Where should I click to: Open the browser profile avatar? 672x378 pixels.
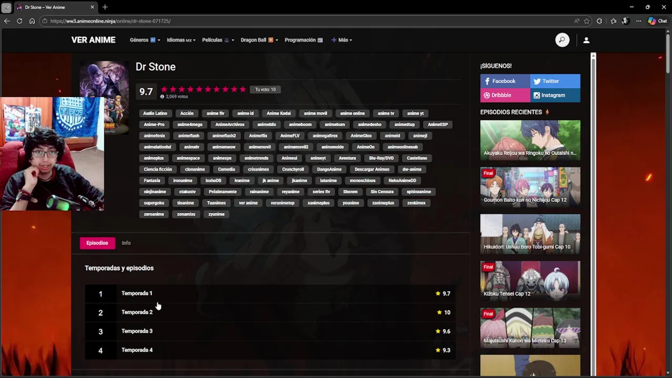click(x=625, y=21)
